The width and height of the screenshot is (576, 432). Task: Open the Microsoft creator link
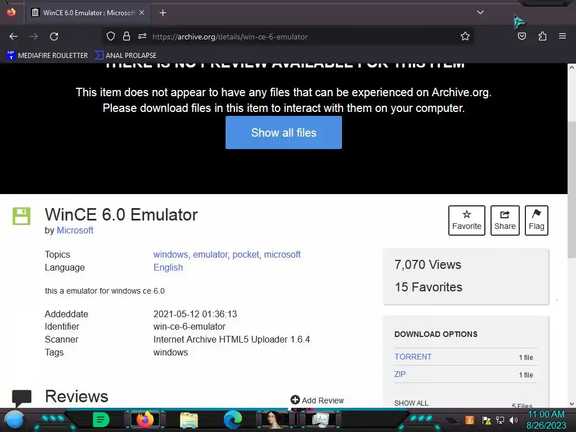(75, 230)
